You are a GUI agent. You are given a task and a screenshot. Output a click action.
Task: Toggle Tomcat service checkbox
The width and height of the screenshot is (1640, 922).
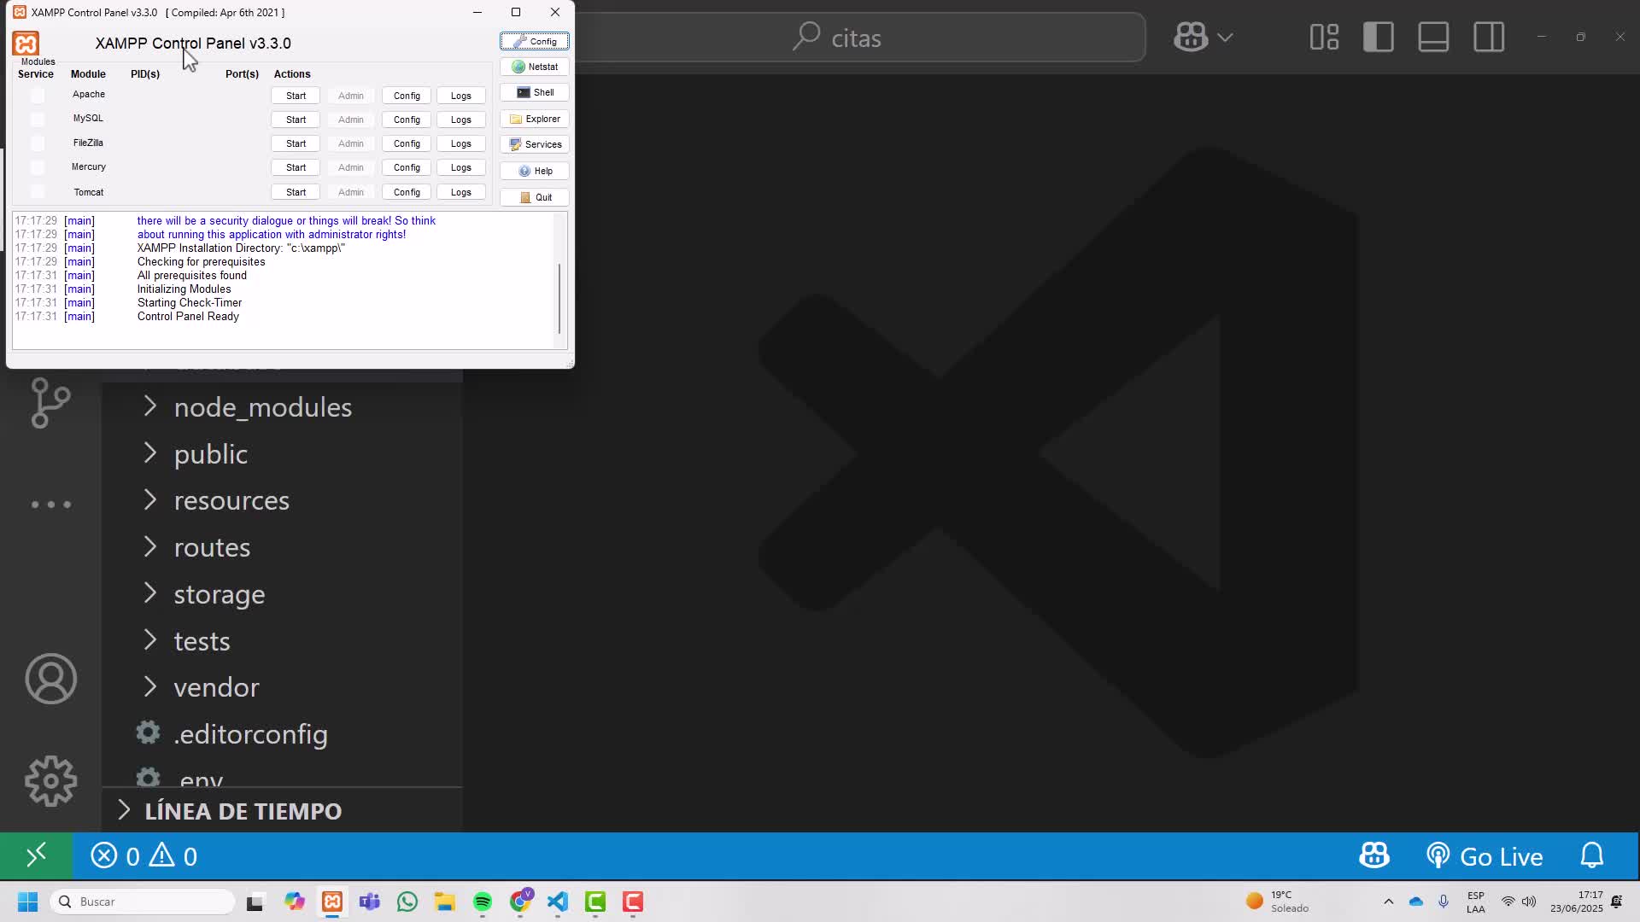click(37, 192)
